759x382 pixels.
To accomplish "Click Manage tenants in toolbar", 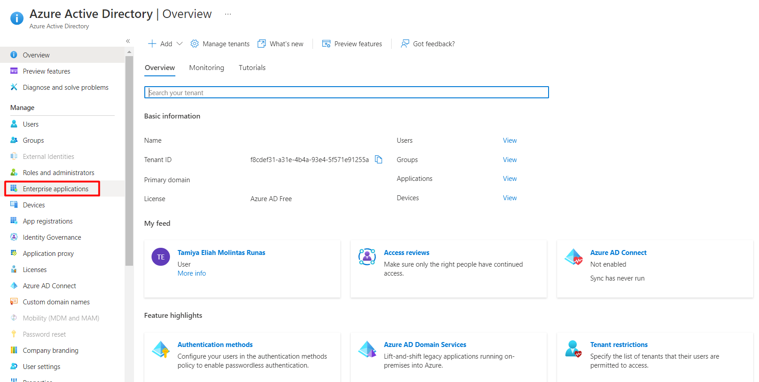I will (x=220, y=44).
